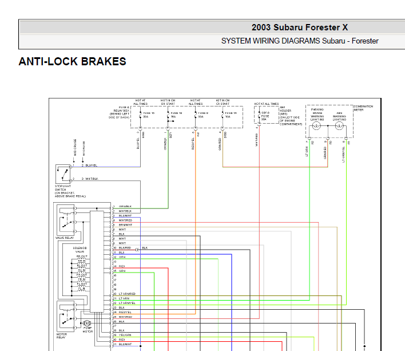Viewport: 405px width, 351px height.
Task: Click the pump motor M symbol
Action: [x=87, y=323]
